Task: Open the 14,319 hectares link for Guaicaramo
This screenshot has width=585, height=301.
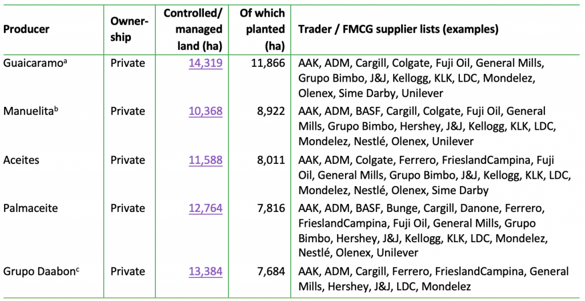Action: (x=205, y=63)
